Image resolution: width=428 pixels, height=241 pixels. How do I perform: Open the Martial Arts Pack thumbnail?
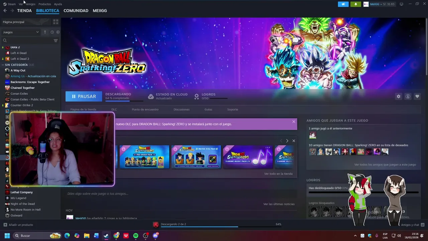coord(196,157)
